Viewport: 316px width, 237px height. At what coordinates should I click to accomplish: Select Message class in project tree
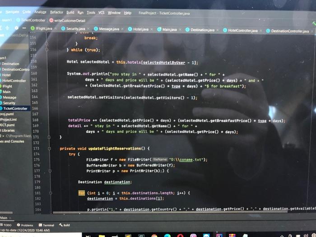[8, 98]
